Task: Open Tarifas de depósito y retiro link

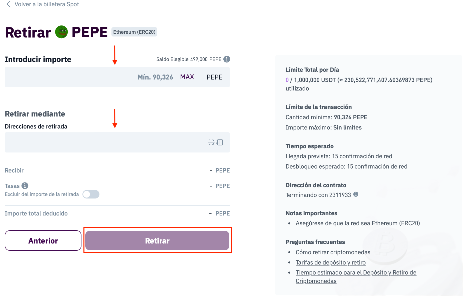Action: click(x=331, y=262)
